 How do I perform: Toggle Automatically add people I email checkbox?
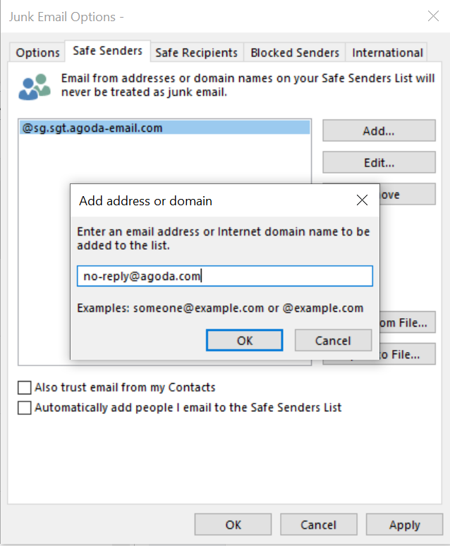25,408
